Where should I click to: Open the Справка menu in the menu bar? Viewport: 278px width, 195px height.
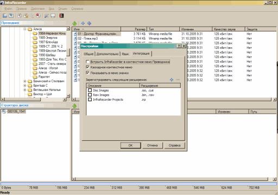click(x=77, y=9)
